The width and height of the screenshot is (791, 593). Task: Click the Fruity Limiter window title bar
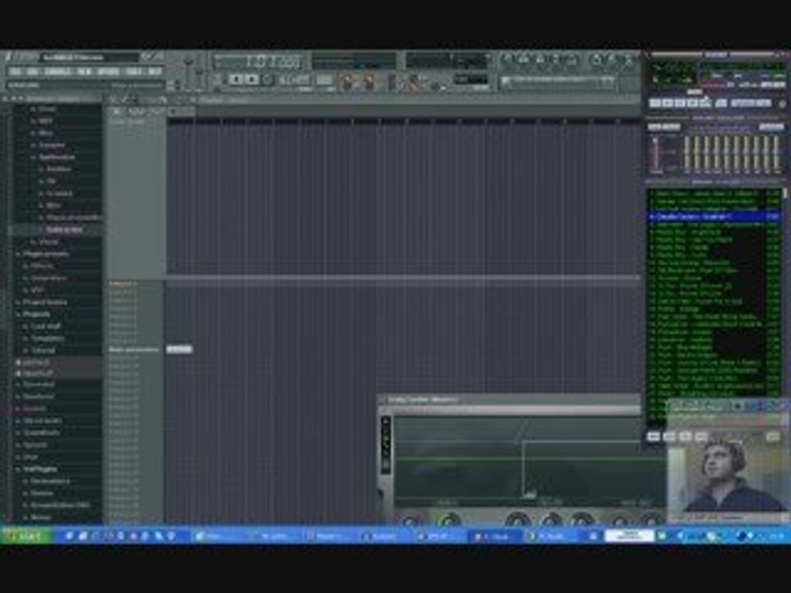[x=509, y=400]
